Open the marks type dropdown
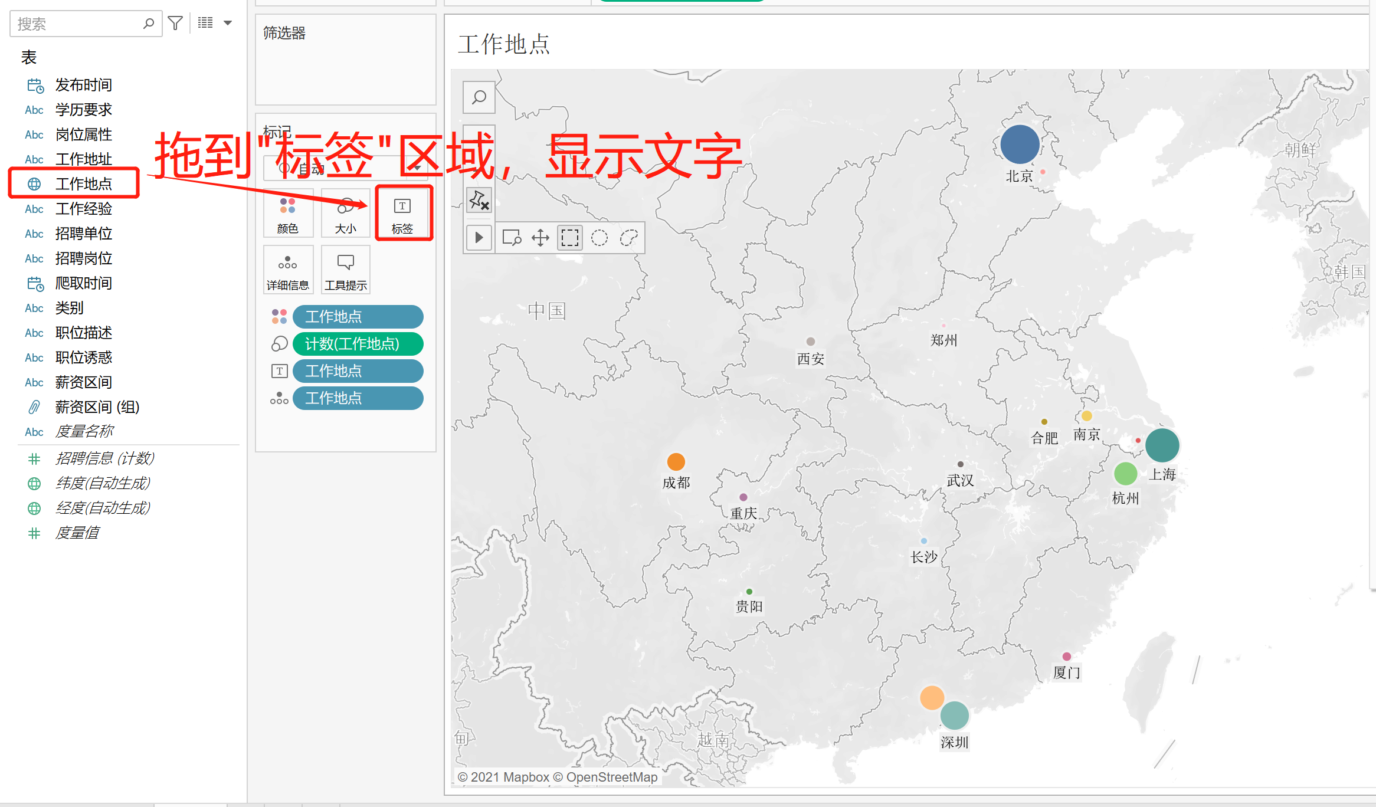Screen dimensions: 1376x807 (417, 169)
